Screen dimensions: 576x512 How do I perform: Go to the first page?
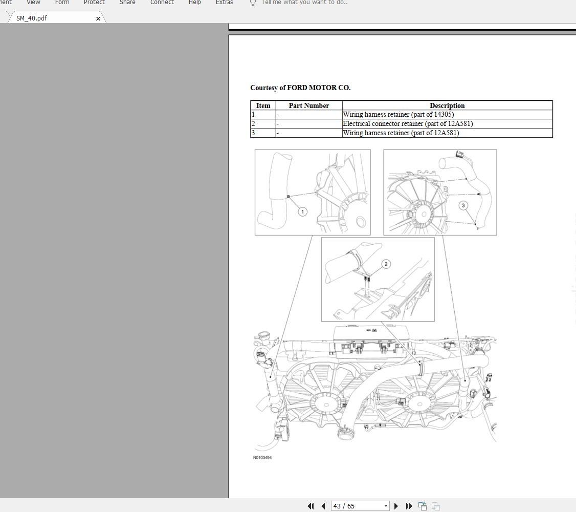point(311,506)
